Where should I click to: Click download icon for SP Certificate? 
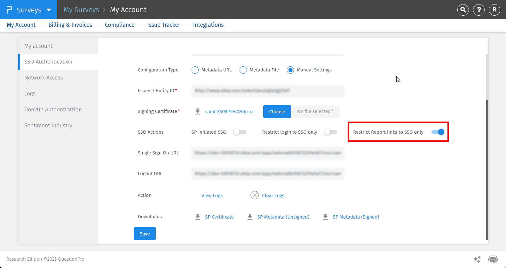pyautogui.click(x=198, y=217)
